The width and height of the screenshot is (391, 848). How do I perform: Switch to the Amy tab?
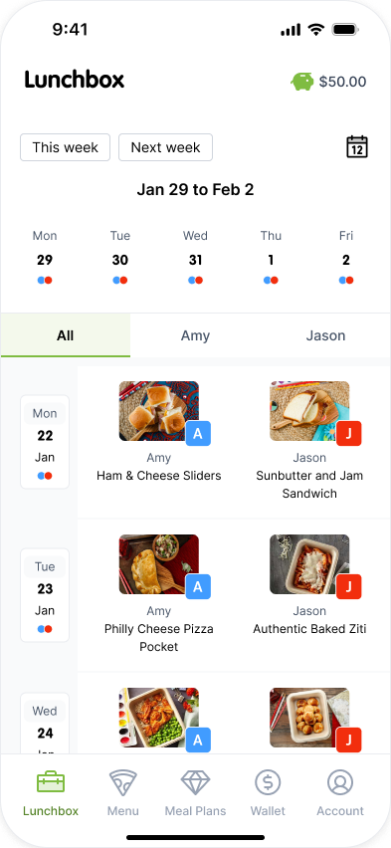pyautogui.click(x=195, y=335)
